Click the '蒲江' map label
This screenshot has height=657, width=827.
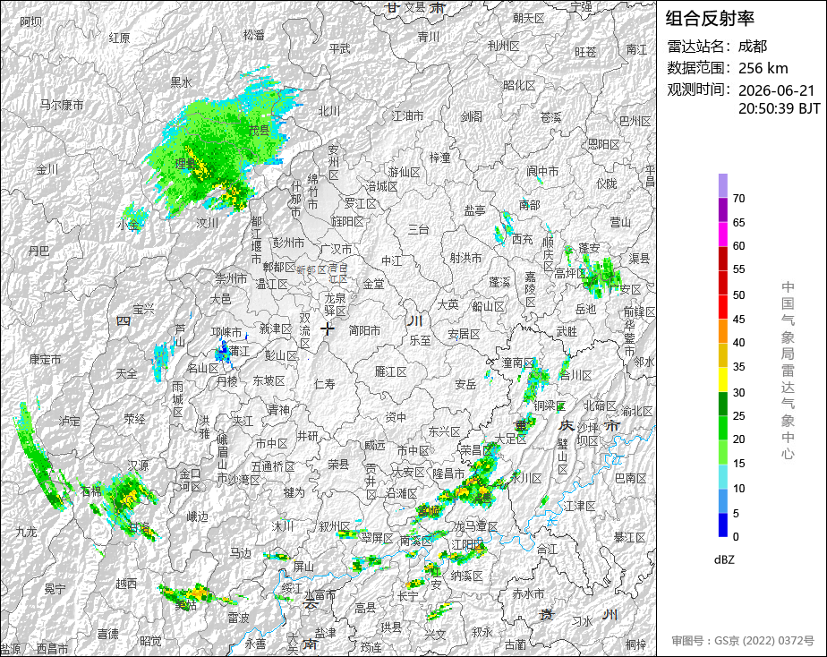tap(239, 350)
